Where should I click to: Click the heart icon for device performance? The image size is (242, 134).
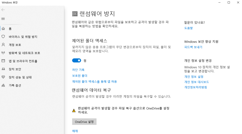[x=3, y=77]
